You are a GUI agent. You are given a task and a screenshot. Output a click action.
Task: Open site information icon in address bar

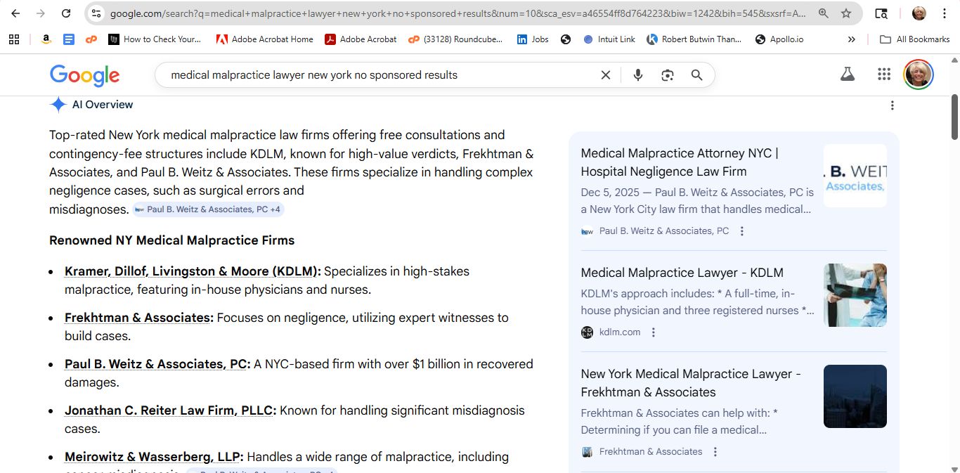(97, 13)
